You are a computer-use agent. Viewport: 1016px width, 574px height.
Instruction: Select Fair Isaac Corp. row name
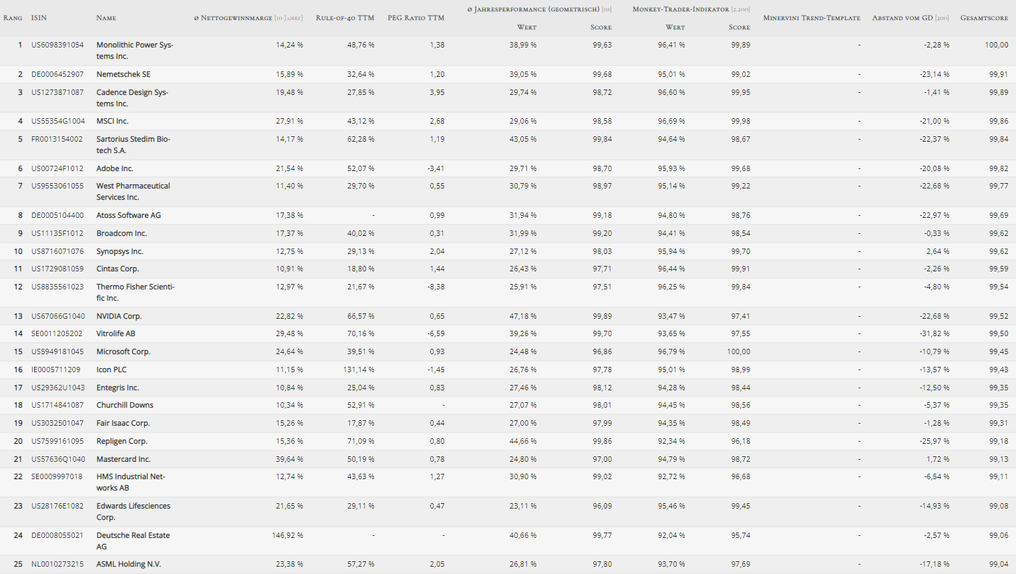[x=123, y=423]
